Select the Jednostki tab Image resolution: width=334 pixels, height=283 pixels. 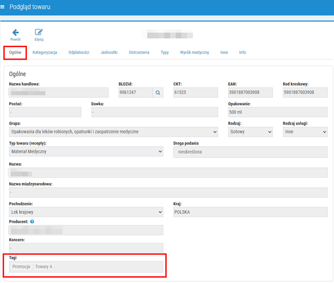109,52
